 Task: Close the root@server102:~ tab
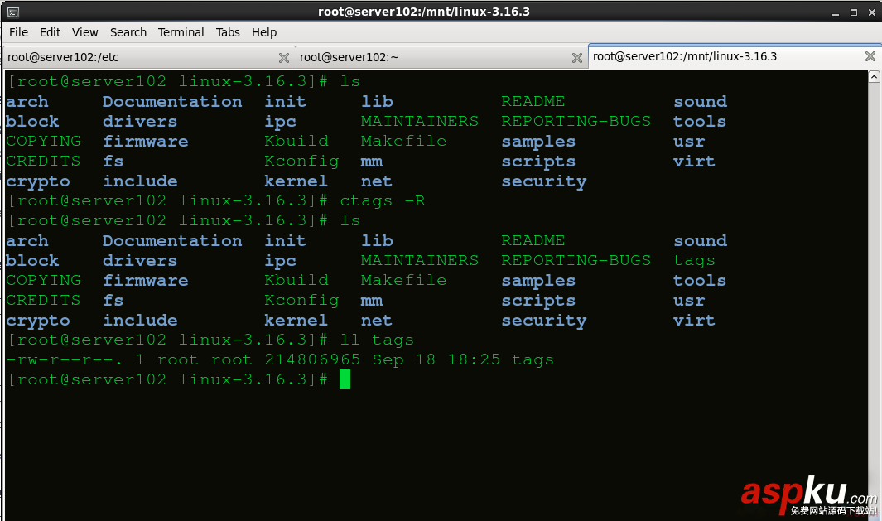pos(576,58)
